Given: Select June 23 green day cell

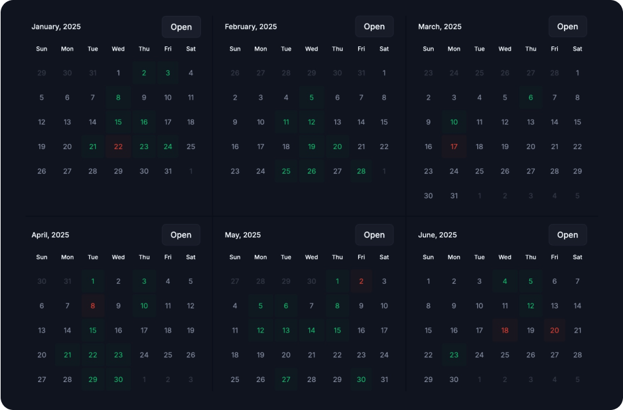Looking at the screenshot, I should point(454,355).
